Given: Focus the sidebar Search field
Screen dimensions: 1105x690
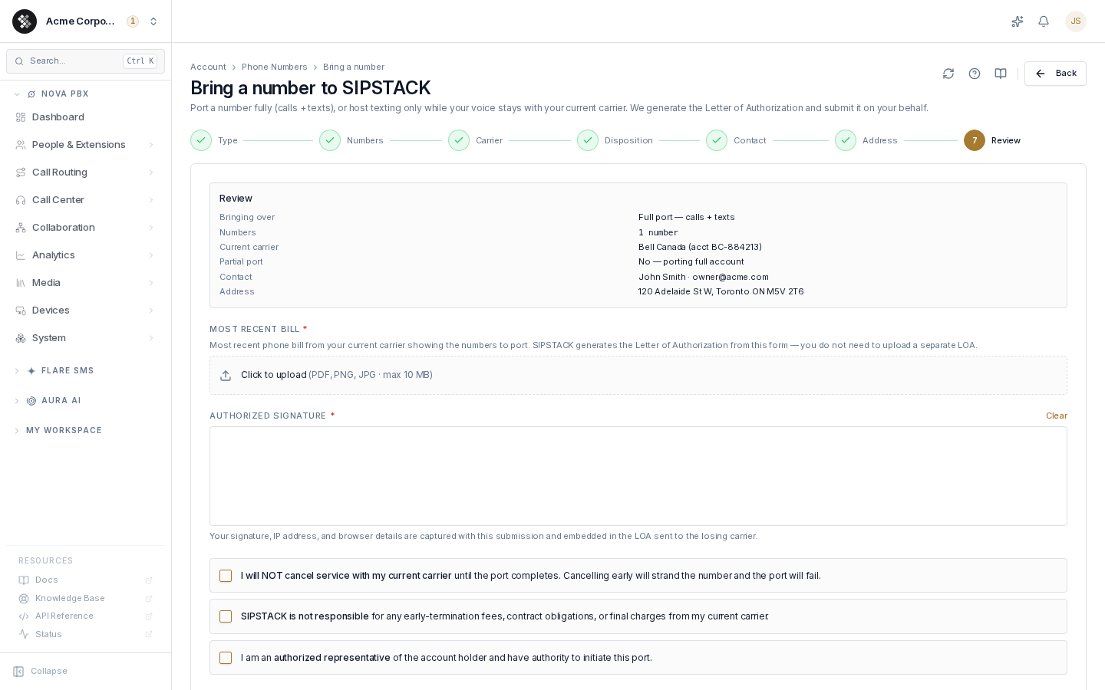Looking at the screenshot, I should (85, 61).
